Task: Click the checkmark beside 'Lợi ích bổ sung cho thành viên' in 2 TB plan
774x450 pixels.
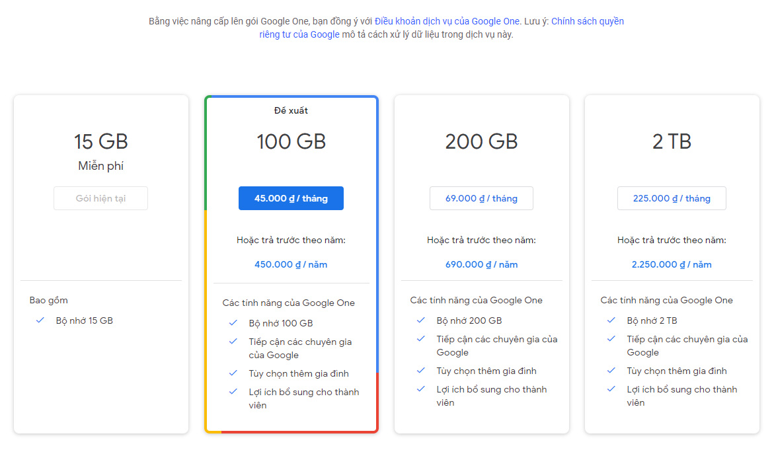Action: [611, 389]
